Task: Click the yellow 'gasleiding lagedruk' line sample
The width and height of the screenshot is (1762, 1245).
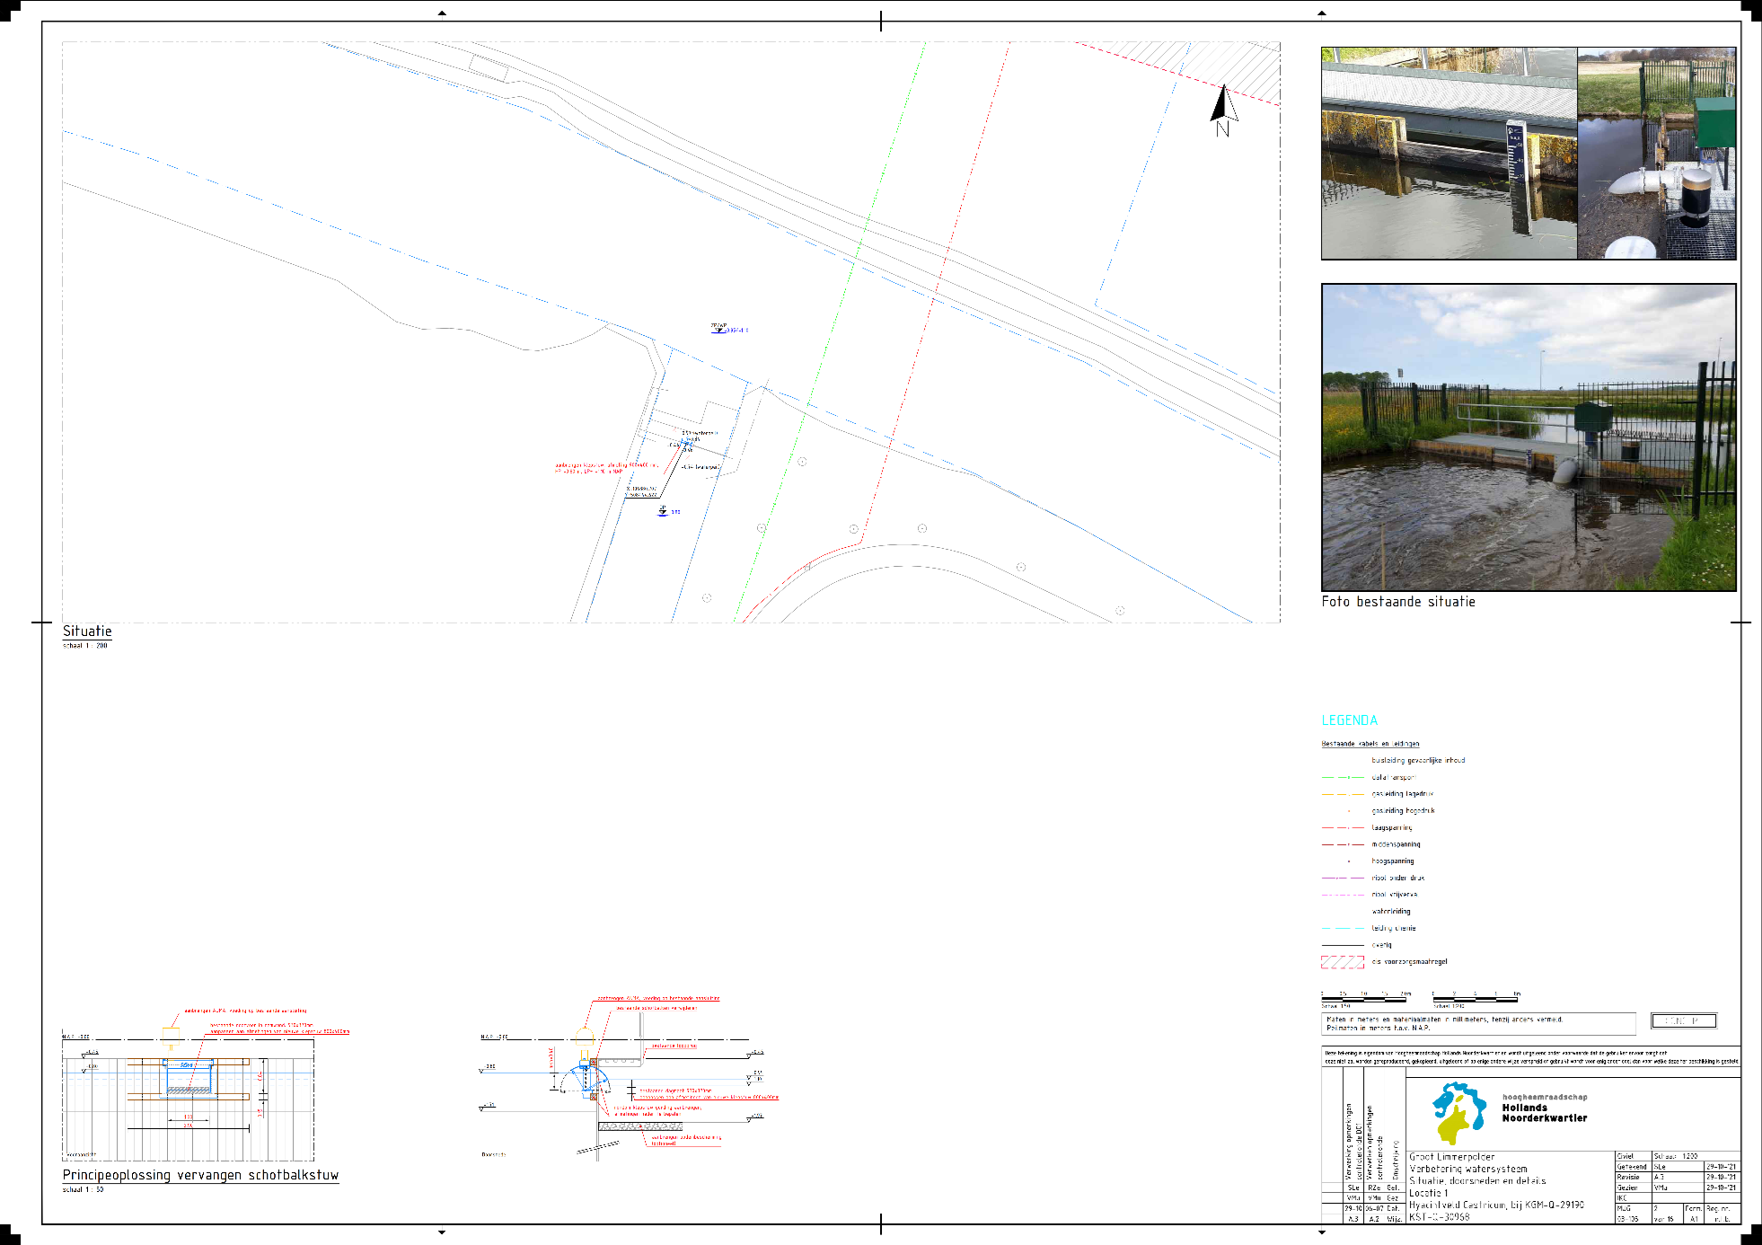Action: 1343,794
